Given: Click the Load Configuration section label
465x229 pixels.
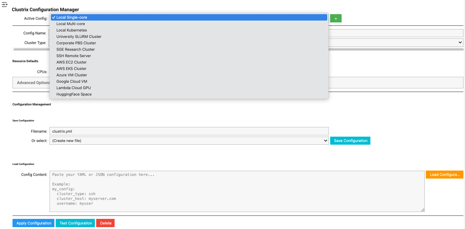Looking at the screenshot, I should pos(23,164).
